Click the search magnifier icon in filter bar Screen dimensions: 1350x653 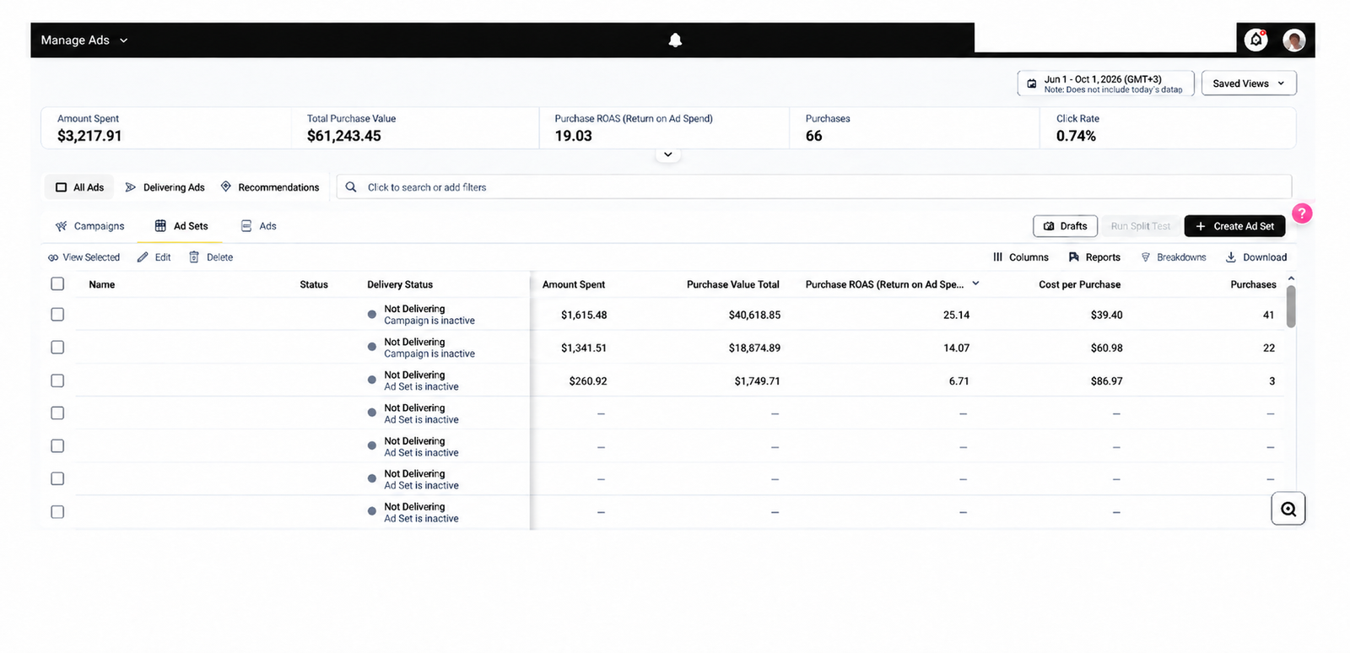[351, 187]
